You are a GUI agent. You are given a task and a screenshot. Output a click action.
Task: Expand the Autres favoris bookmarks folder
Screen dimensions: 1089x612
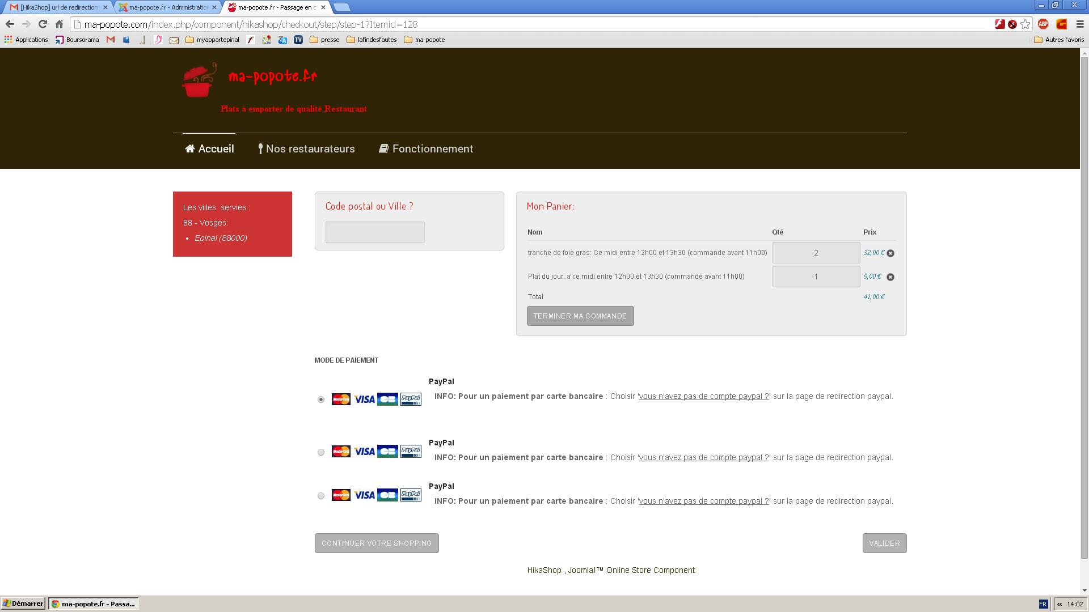[1059, 40]
